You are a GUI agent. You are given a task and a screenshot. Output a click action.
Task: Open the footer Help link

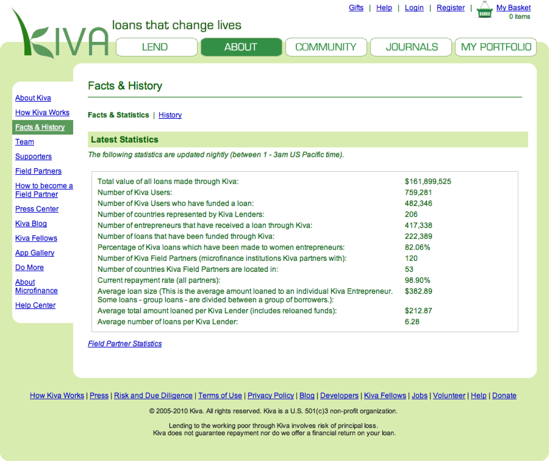point(478,396)
